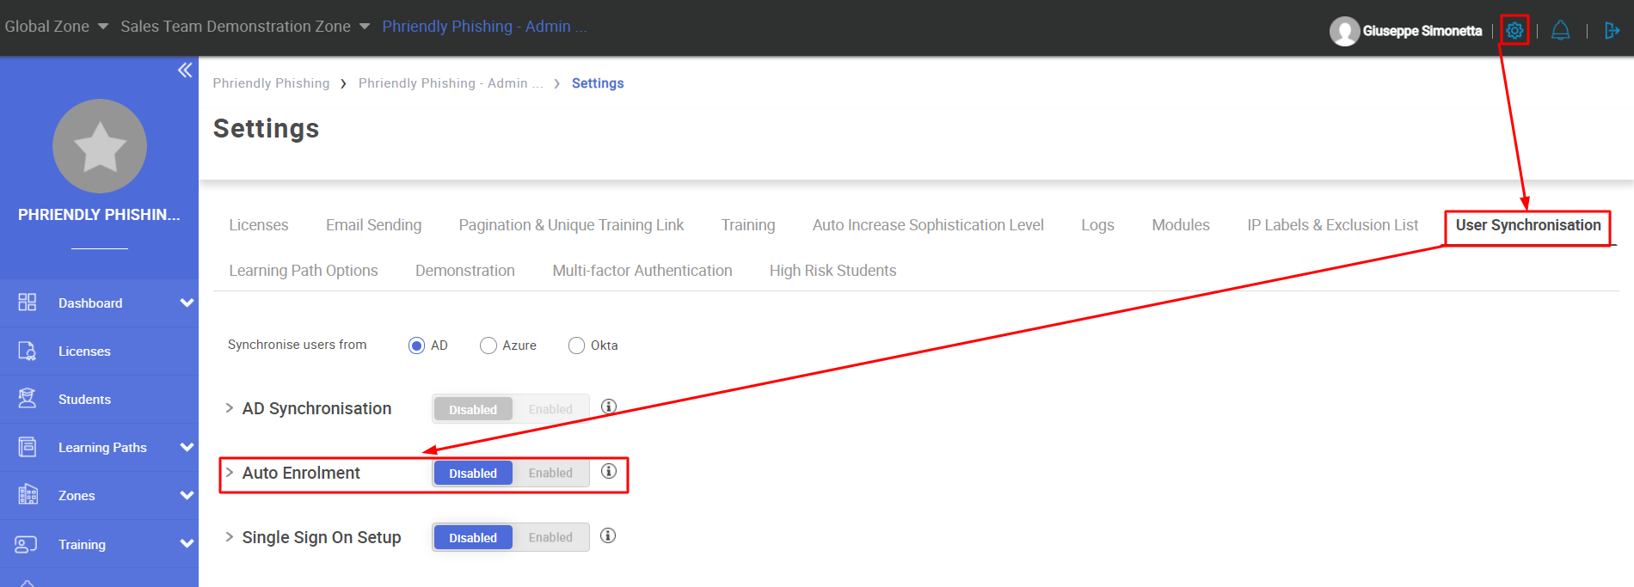Viewport: 1634px width, 587px height.
Task: Set Single Sign On Setup to Disabled
Action: pos(473,537)
